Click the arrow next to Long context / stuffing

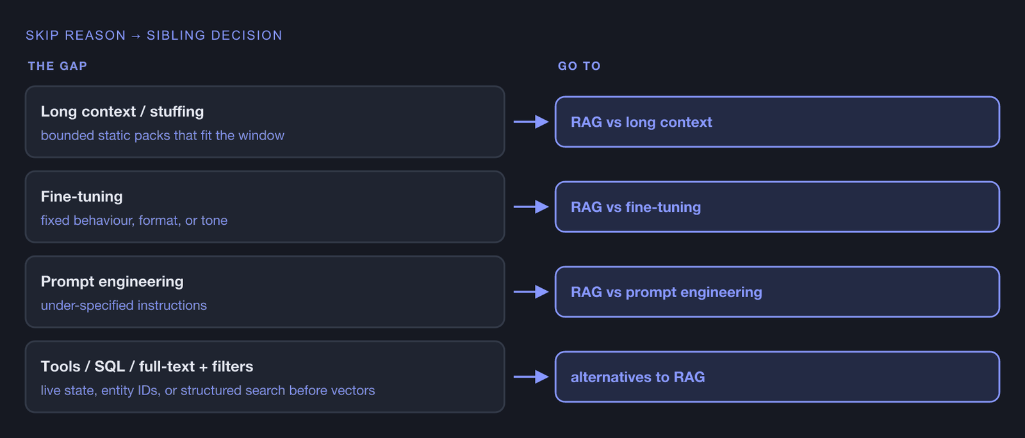point(531,122)
